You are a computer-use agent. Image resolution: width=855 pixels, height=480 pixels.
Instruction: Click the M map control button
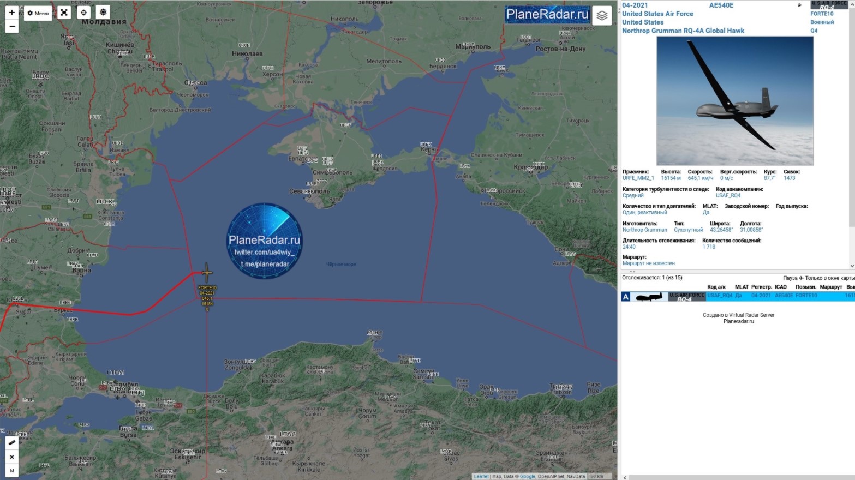tap(11, 470)
